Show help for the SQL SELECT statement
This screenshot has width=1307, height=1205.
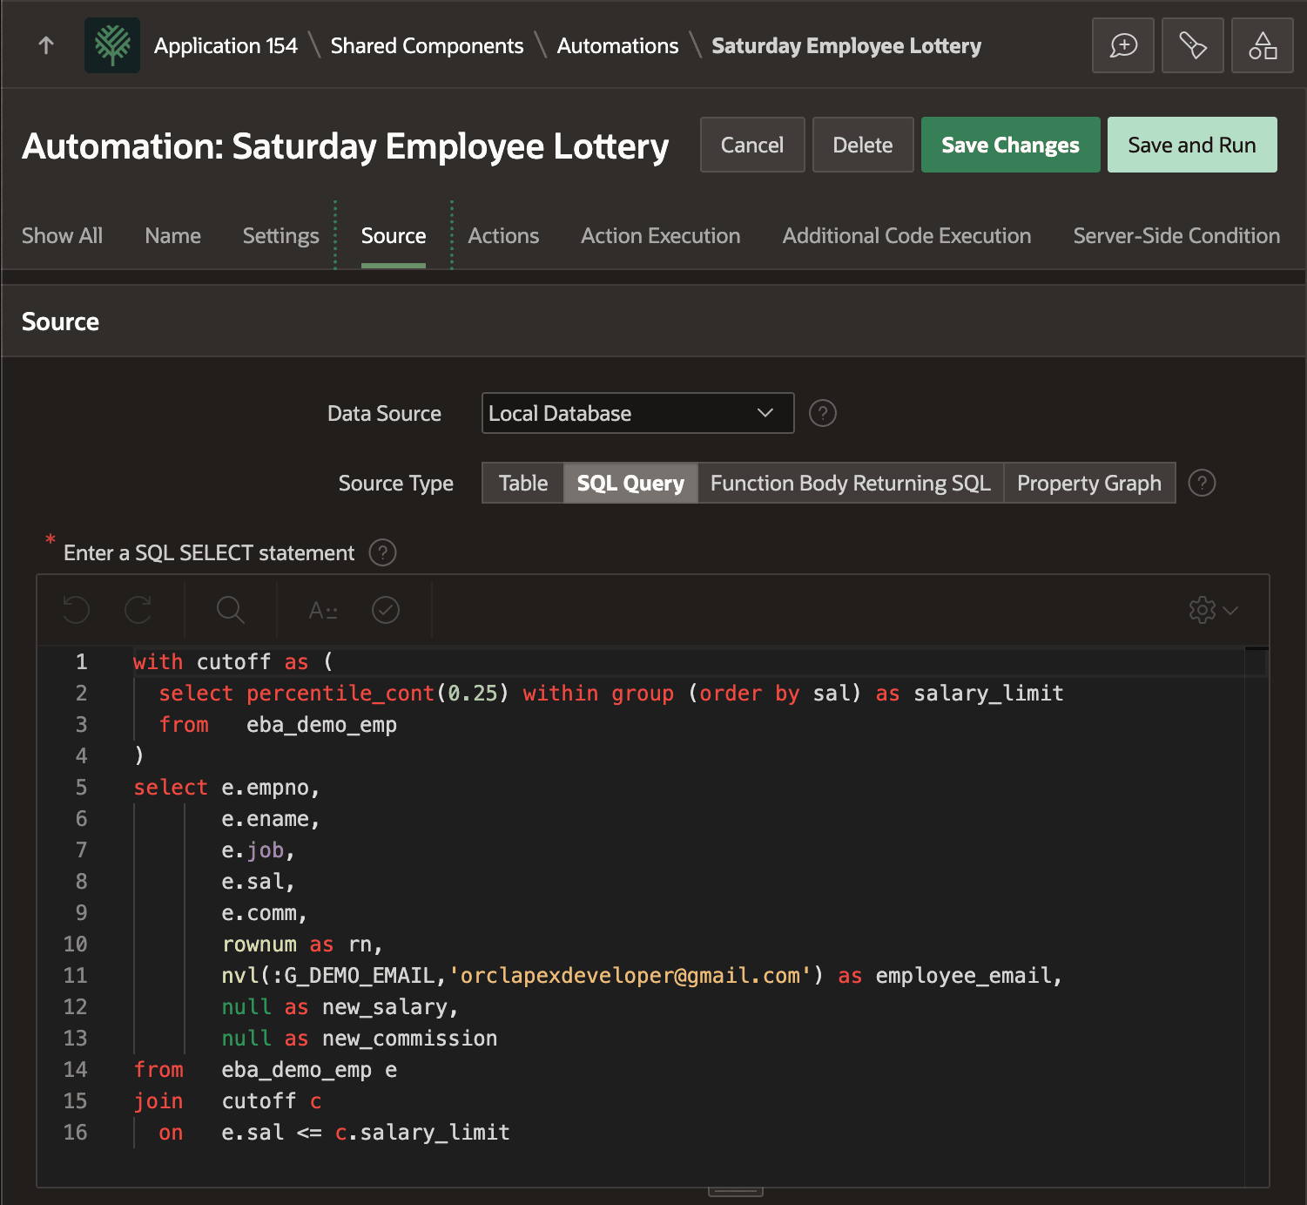pyautogui.click(x=383, y=552)
